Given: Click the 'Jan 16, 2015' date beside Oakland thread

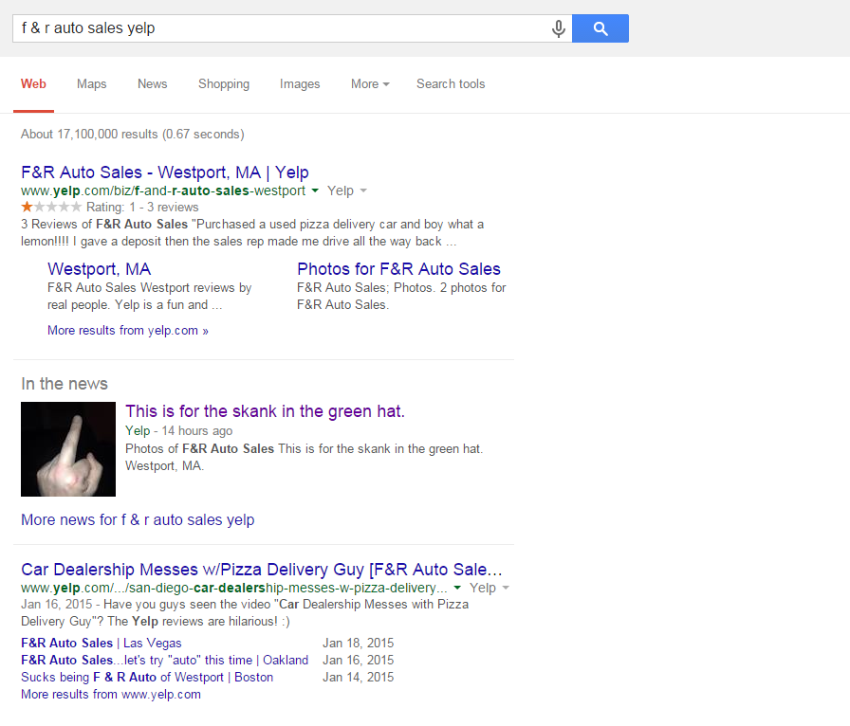Looking at the screenshot, I should coord(359,660).
